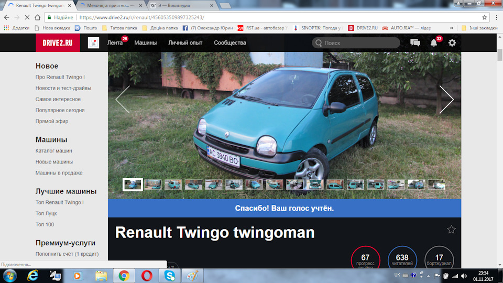
Task: Open the Популярное сегодня link
Action: click(60, 110)
